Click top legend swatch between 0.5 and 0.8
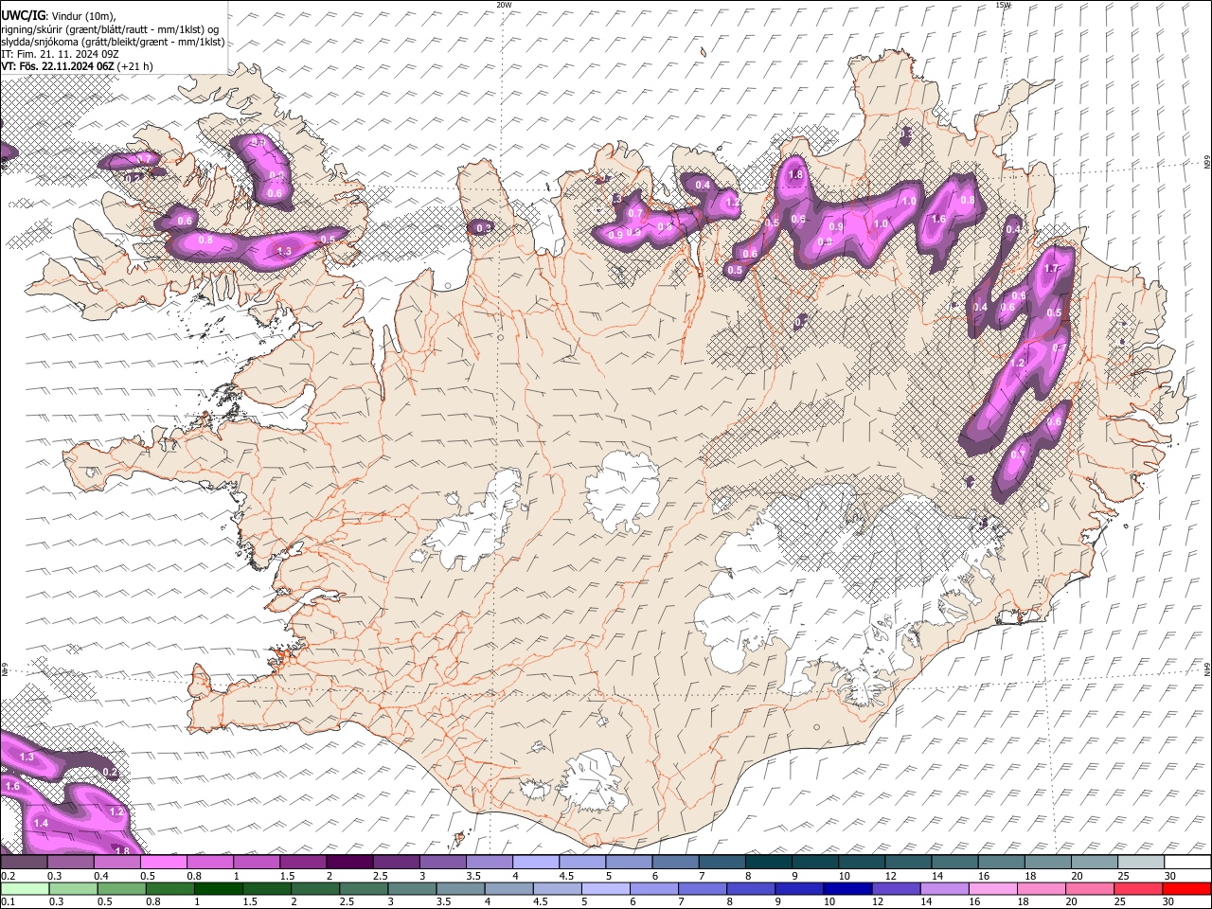Screen dimensions: 1212x909 point(163,863)
